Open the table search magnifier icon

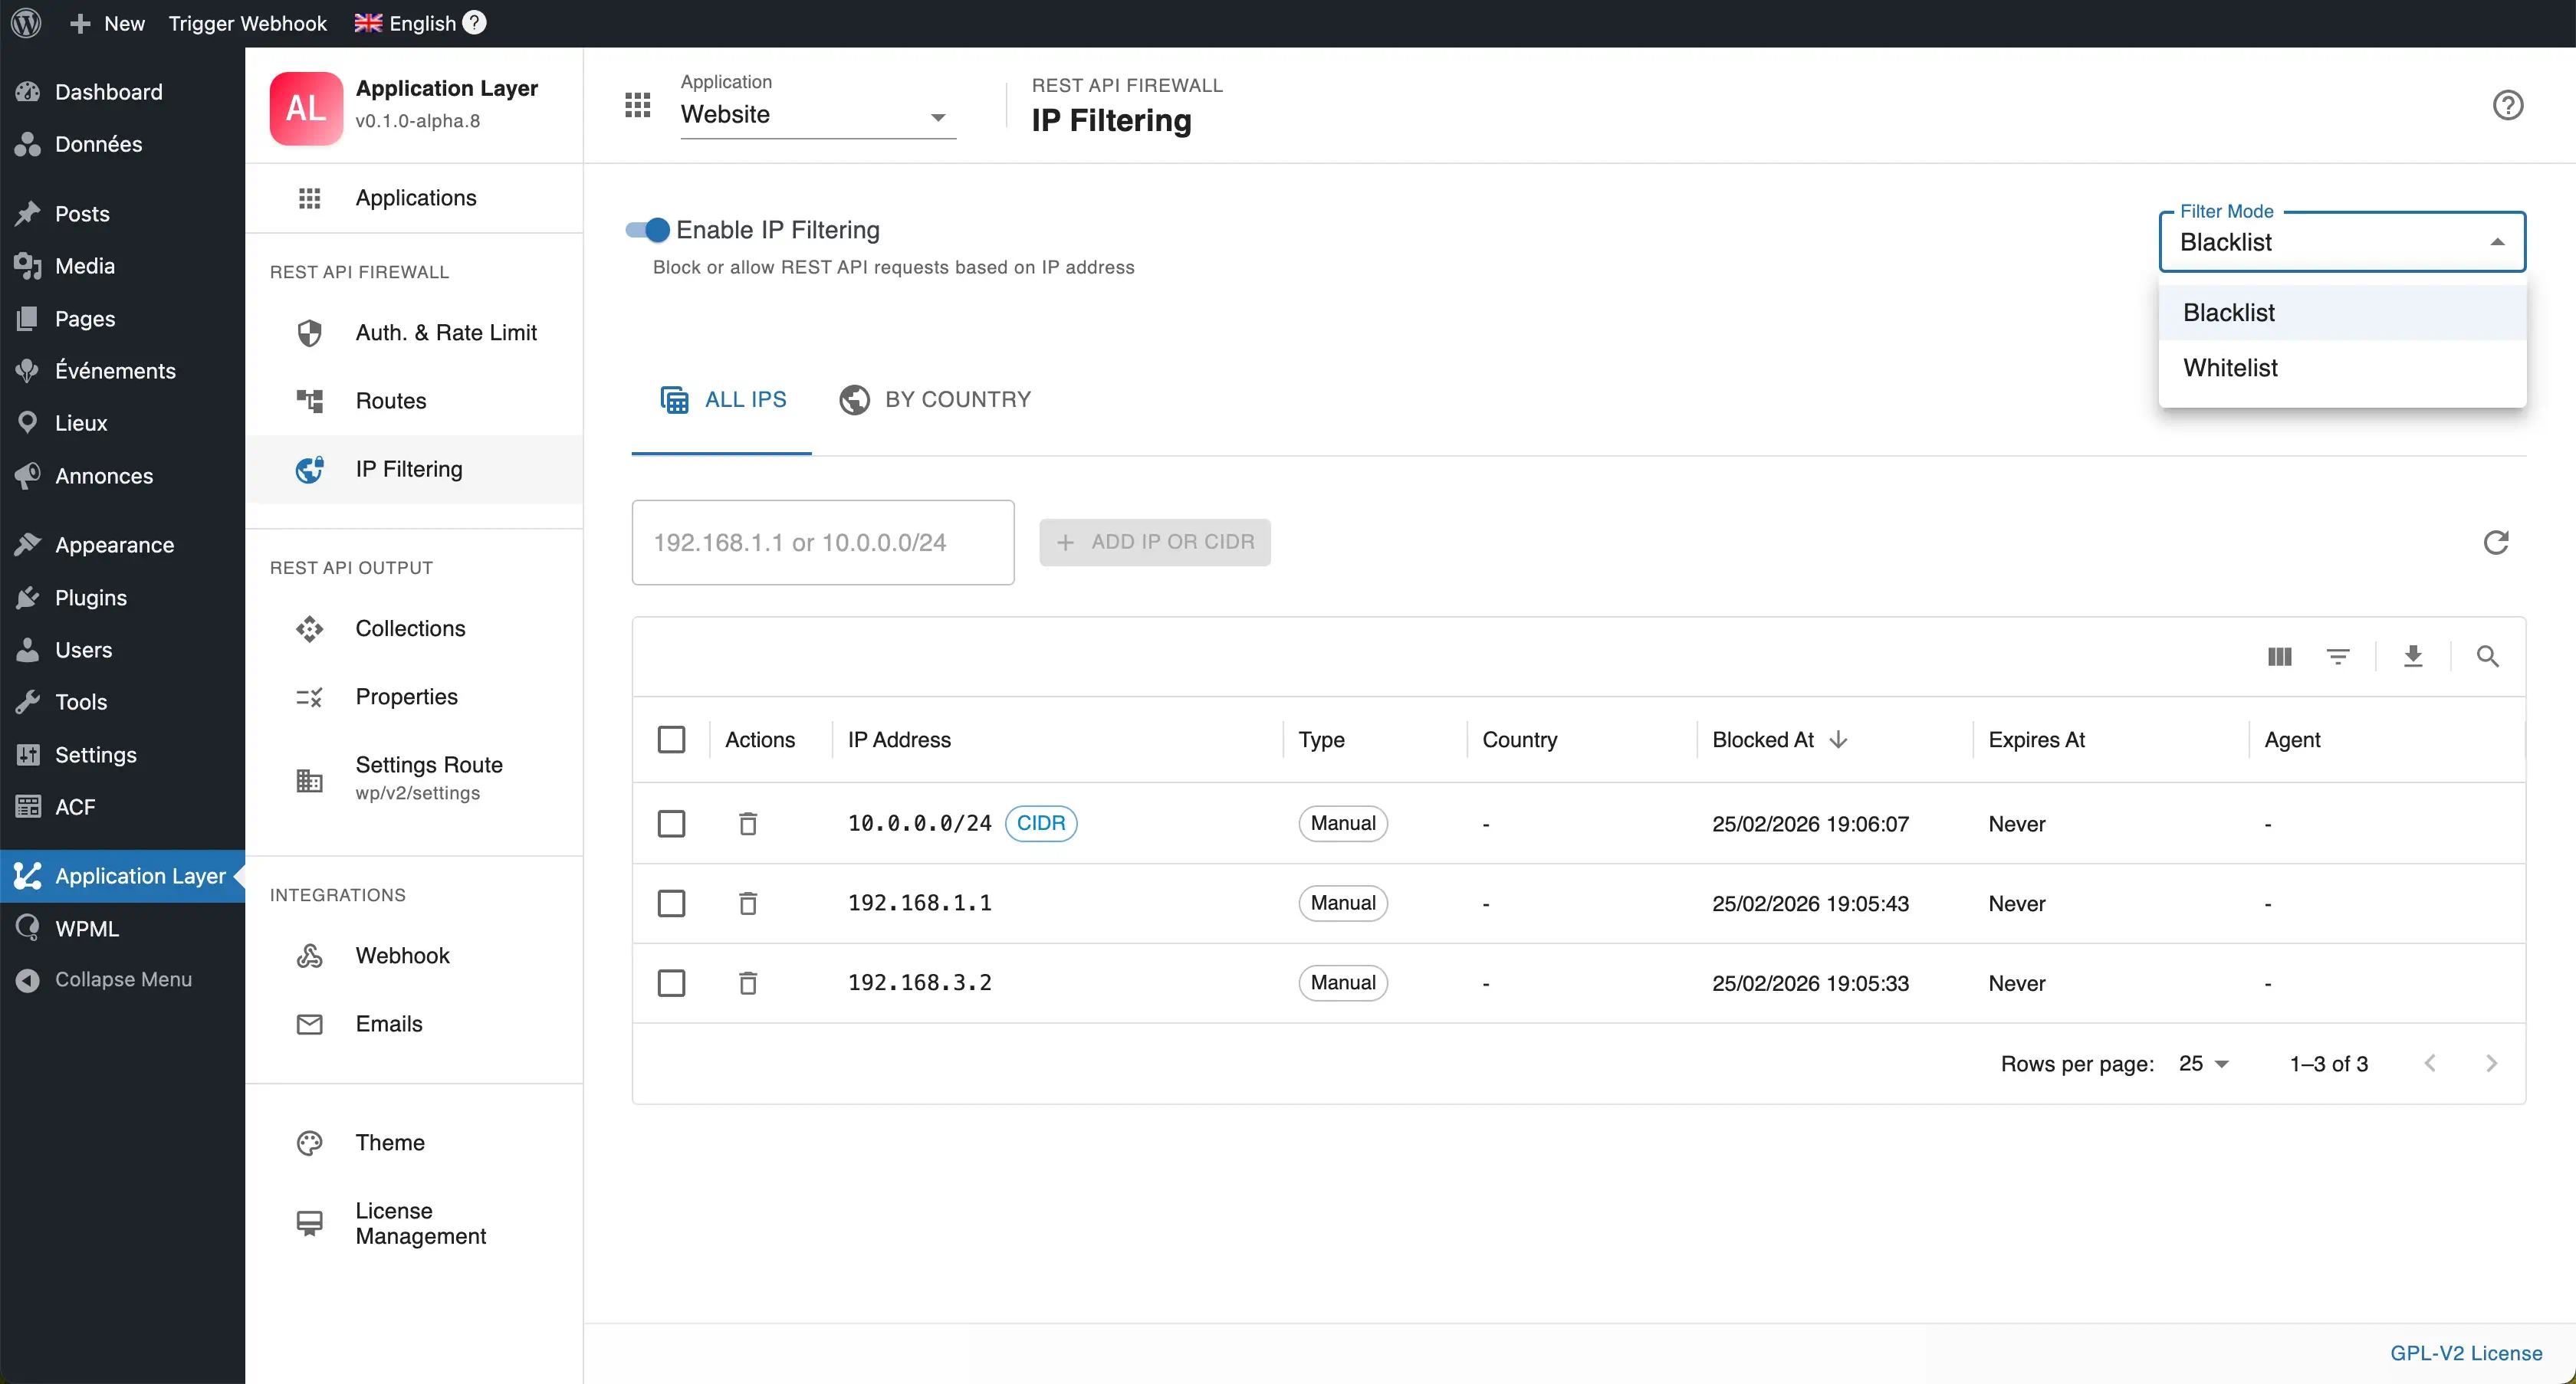click(2487, 657)
